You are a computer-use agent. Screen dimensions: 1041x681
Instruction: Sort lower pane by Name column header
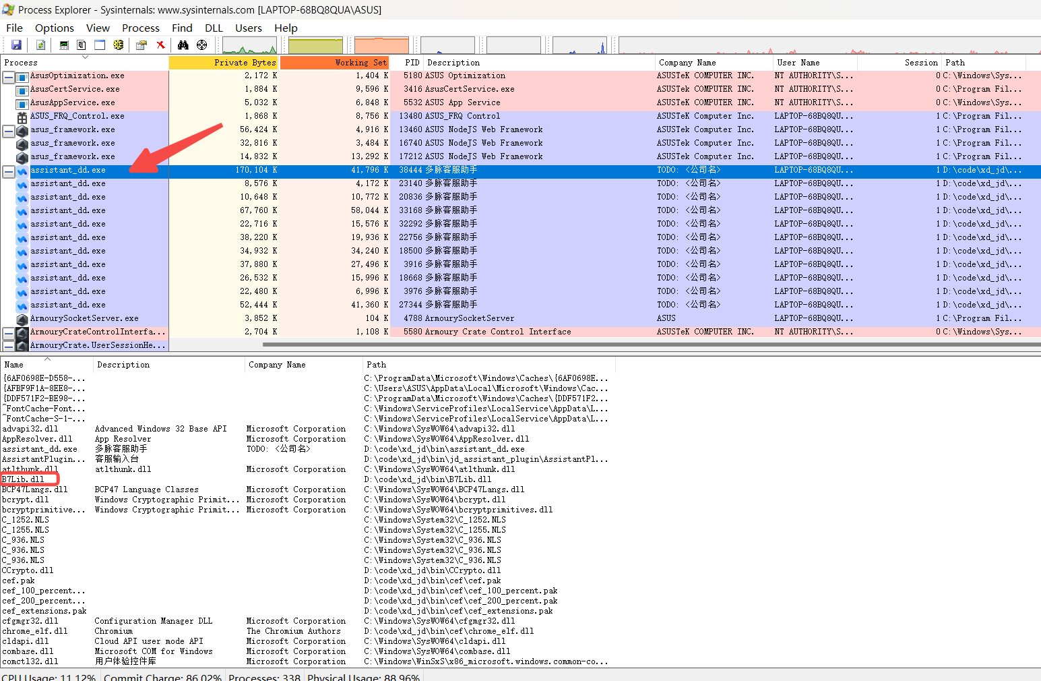(46, 365)
